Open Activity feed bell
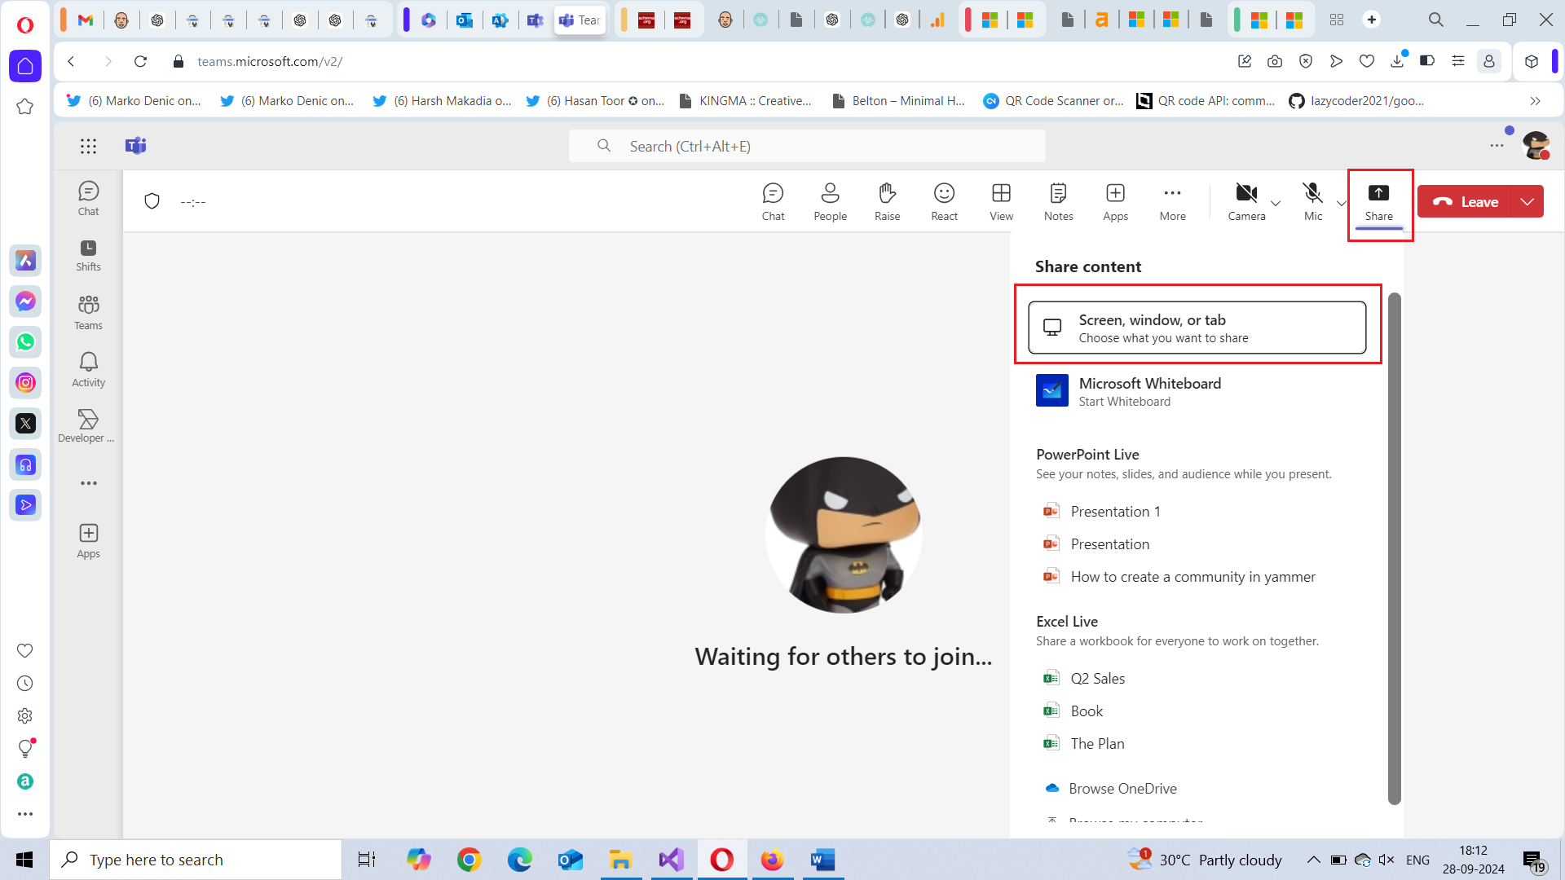This screenshot has height=880, width=1565. (88, 369)
